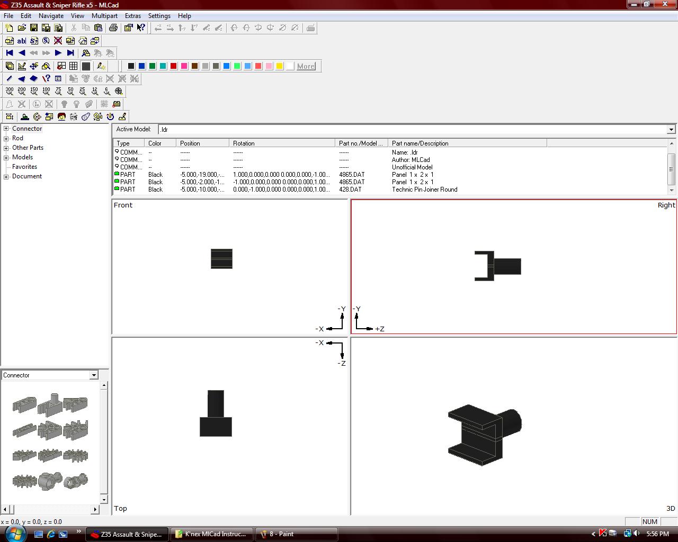Toggle the coarse grid icon
Screen dimensions: 678x542
tap(61, 66)
